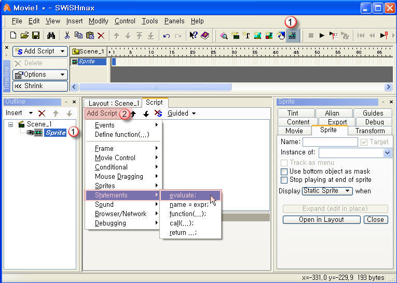
Task: Click the Copy toolbar icon
Action: coord(78,35)
